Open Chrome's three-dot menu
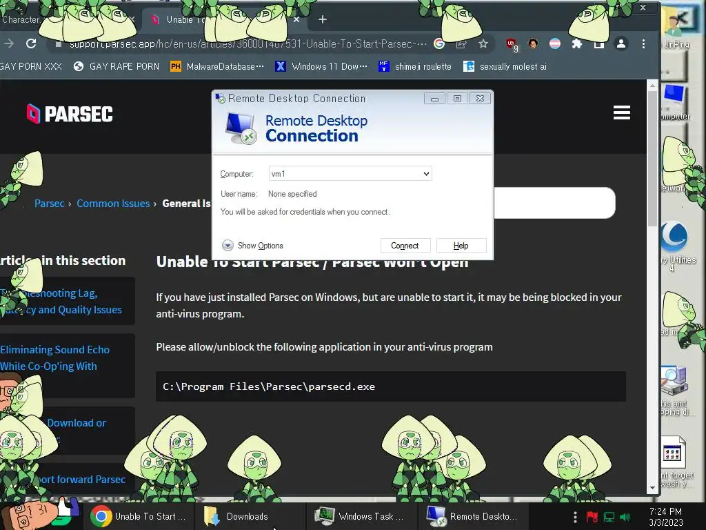 [x=643, y=43]
